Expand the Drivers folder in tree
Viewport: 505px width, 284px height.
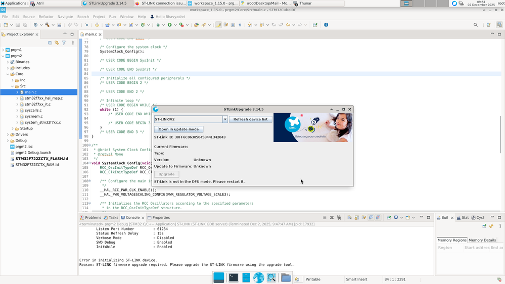8,135
